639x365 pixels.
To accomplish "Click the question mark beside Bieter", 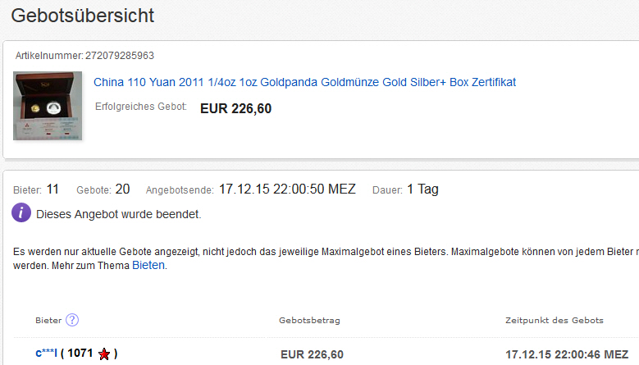I will [x=72, y=320].
